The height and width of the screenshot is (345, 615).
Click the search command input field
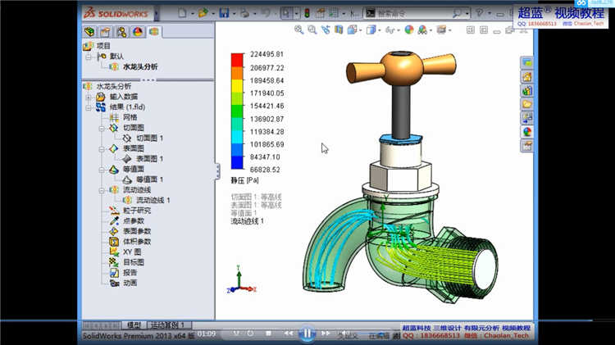[414, 13]
